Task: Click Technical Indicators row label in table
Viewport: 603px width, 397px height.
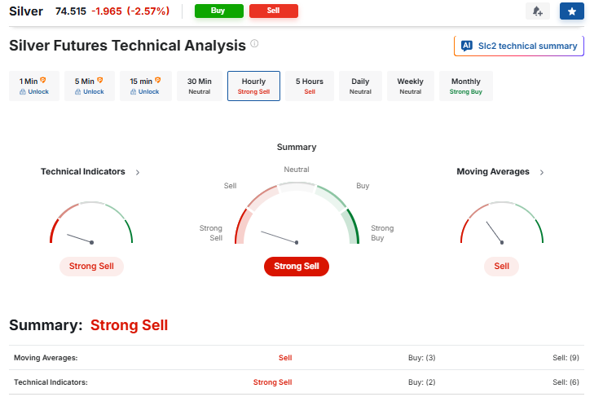Action: 51,382
